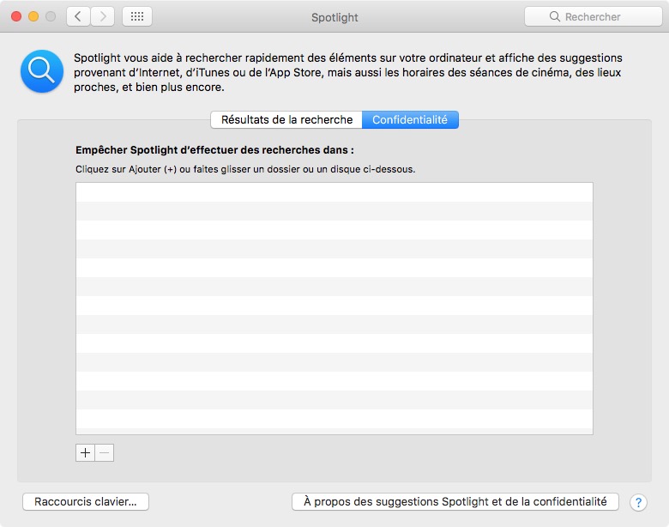This screenshot has width=669, height=527.
Task: Click À propos des suggestions Spotlight button
Action: [x=455, y=501]
